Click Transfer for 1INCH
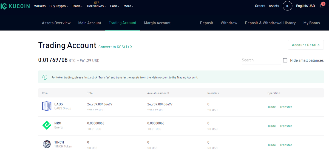329x151 pixels. 286,145
